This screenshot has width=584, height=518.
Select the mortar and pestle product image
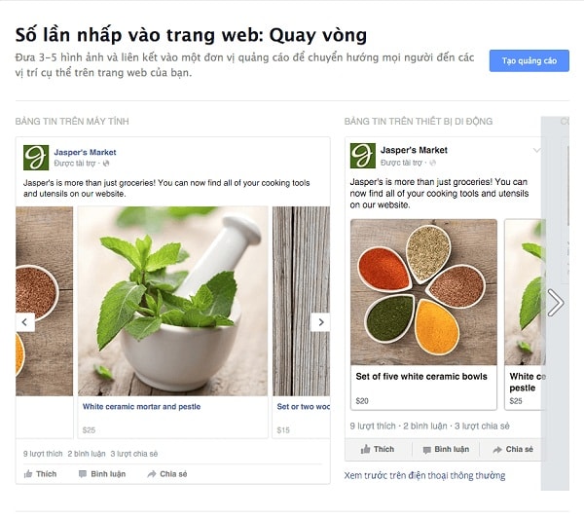pos(173,301)
